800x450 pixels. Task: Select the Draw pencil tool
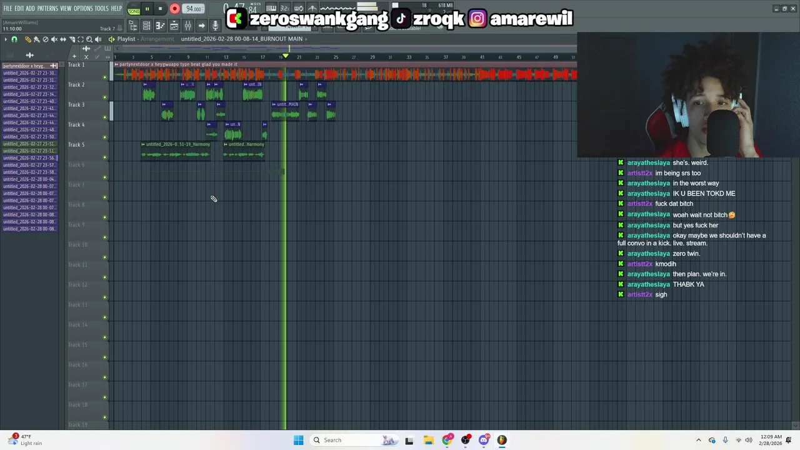27,39
